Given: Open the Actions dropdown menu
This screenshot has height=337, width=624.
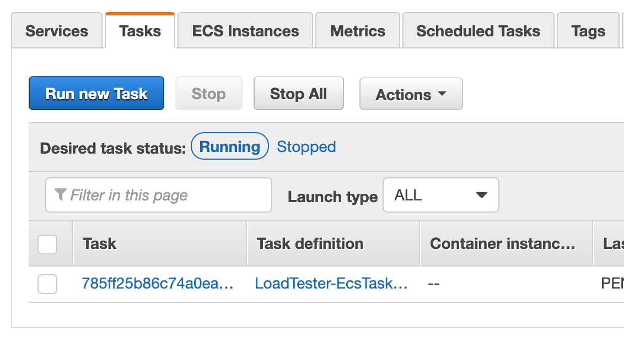Looking at the screenshot, I should click(411, 94).
